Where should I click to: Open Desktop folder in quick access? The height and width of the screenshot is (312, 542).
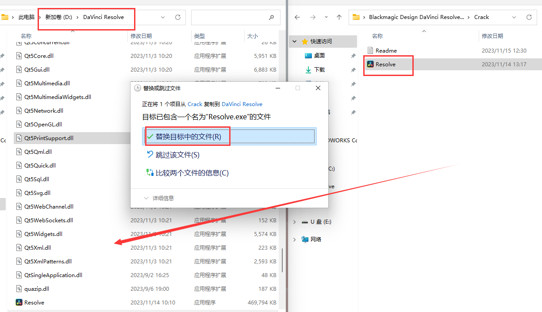click(319, 56)
